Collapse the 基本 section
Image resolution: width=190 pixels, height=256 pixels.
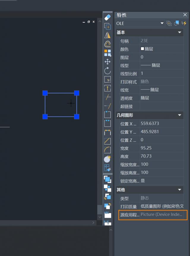[x=179, y=32]
